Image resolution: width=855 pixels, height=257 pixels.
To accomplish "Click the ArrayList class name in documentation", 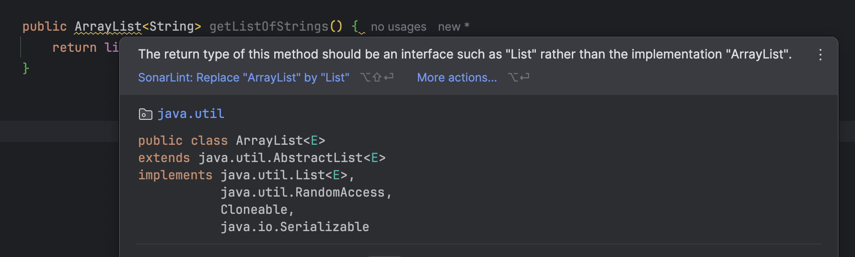I will 269,140.
